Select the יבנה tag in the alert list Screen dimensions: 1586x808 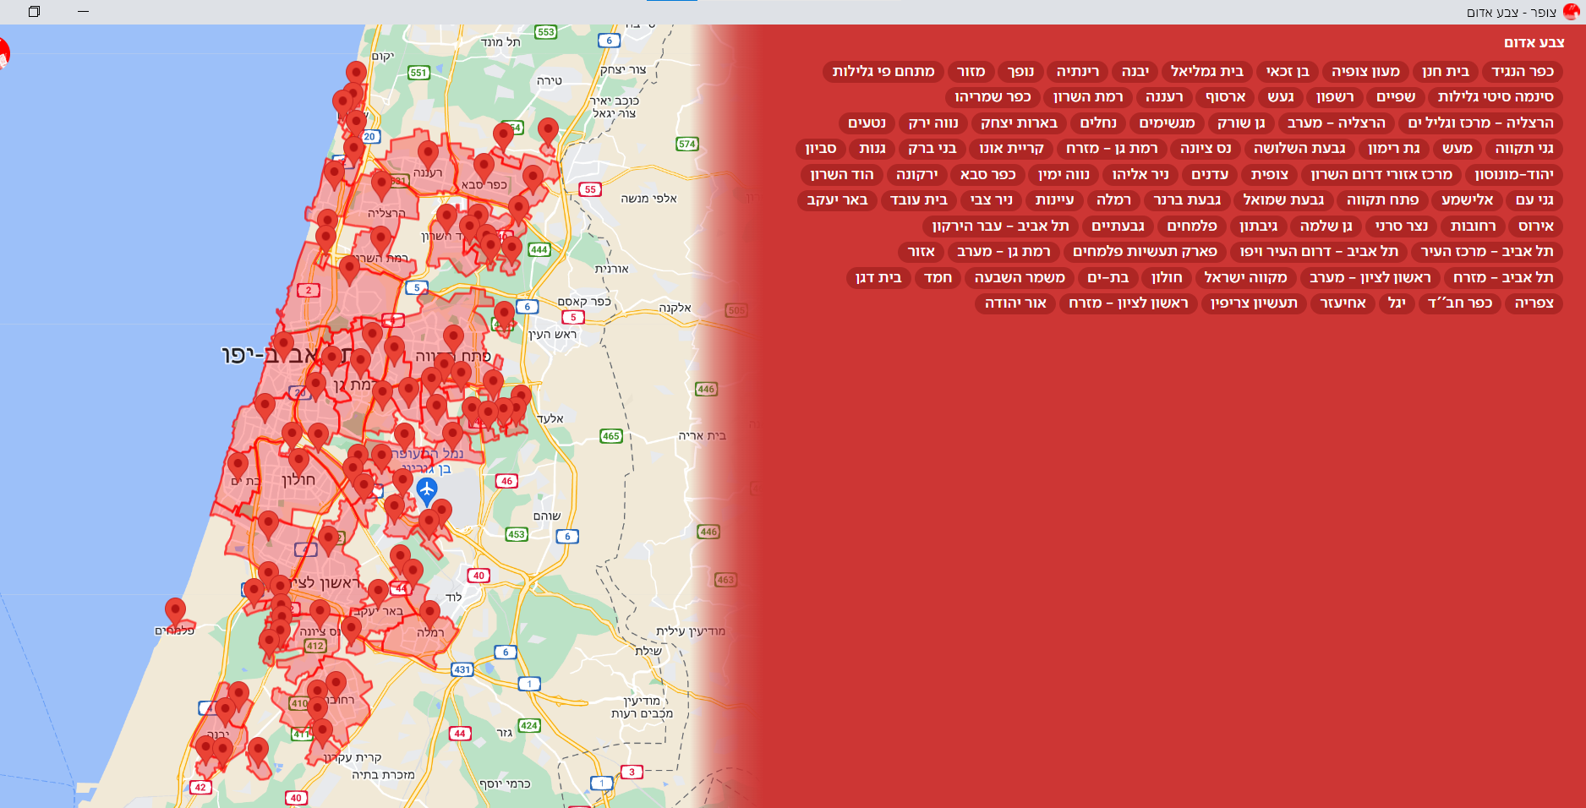point(1135,72)
